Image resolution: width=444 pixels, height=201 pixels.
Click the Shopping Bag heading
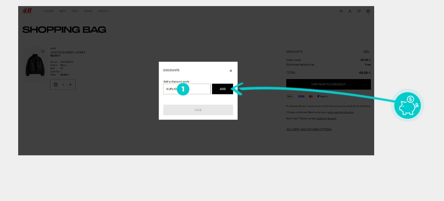click(x=64, y=30)
